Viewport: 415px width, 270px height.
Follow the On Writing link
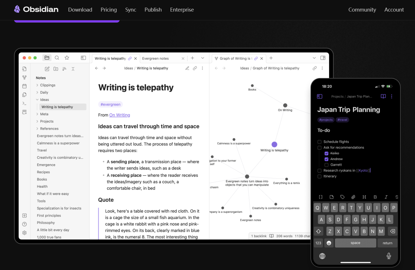point(120,115)
